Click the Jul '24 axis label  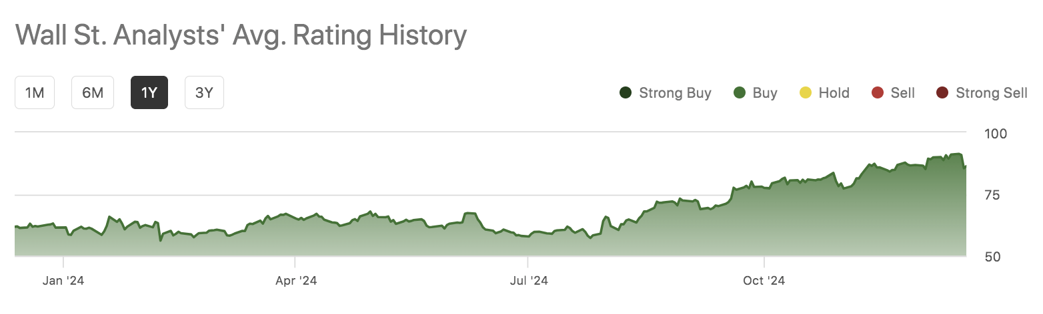(x=528, y=281)
